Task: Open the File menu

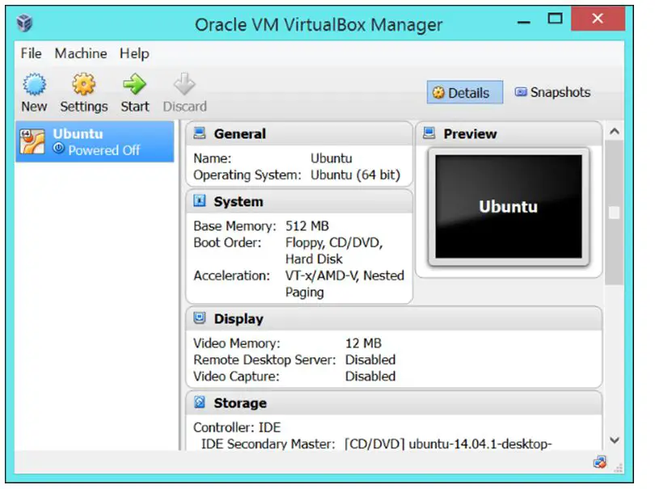Action: (32, 53)
